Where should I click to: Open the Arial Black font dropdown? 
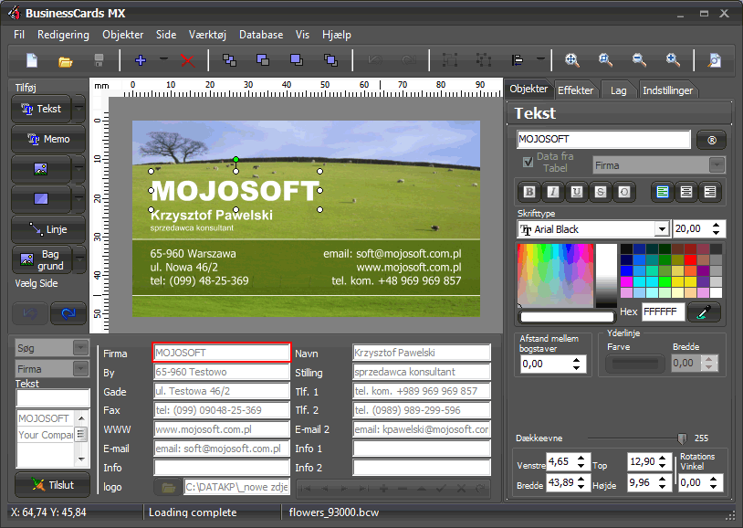click(x=662, y=229)
